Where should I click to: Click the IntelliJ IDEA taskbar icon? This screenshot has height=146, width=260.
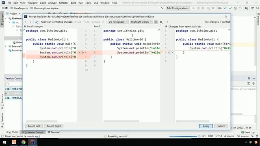click(32, 142)
